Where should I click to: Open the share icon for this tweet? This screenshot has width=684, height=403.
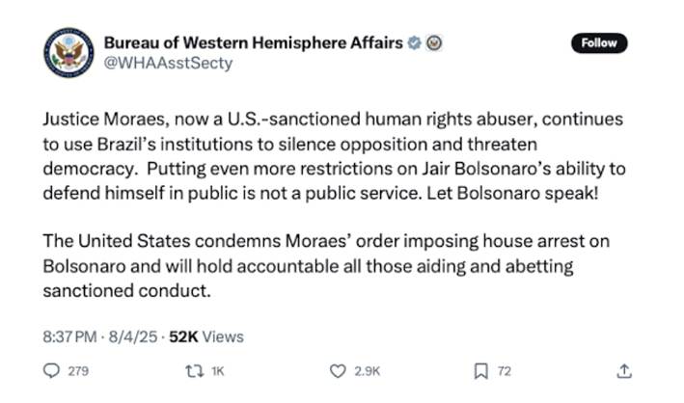(x=623, y=370)
